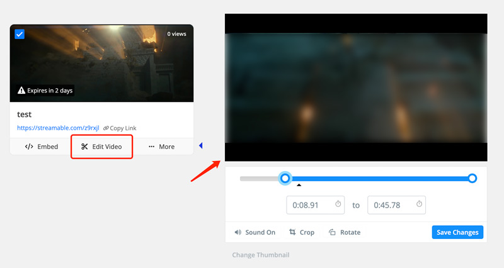The image size is (504, 268).
Task: Click the Embed code brackets icon
Action: [x=29, y=147]
